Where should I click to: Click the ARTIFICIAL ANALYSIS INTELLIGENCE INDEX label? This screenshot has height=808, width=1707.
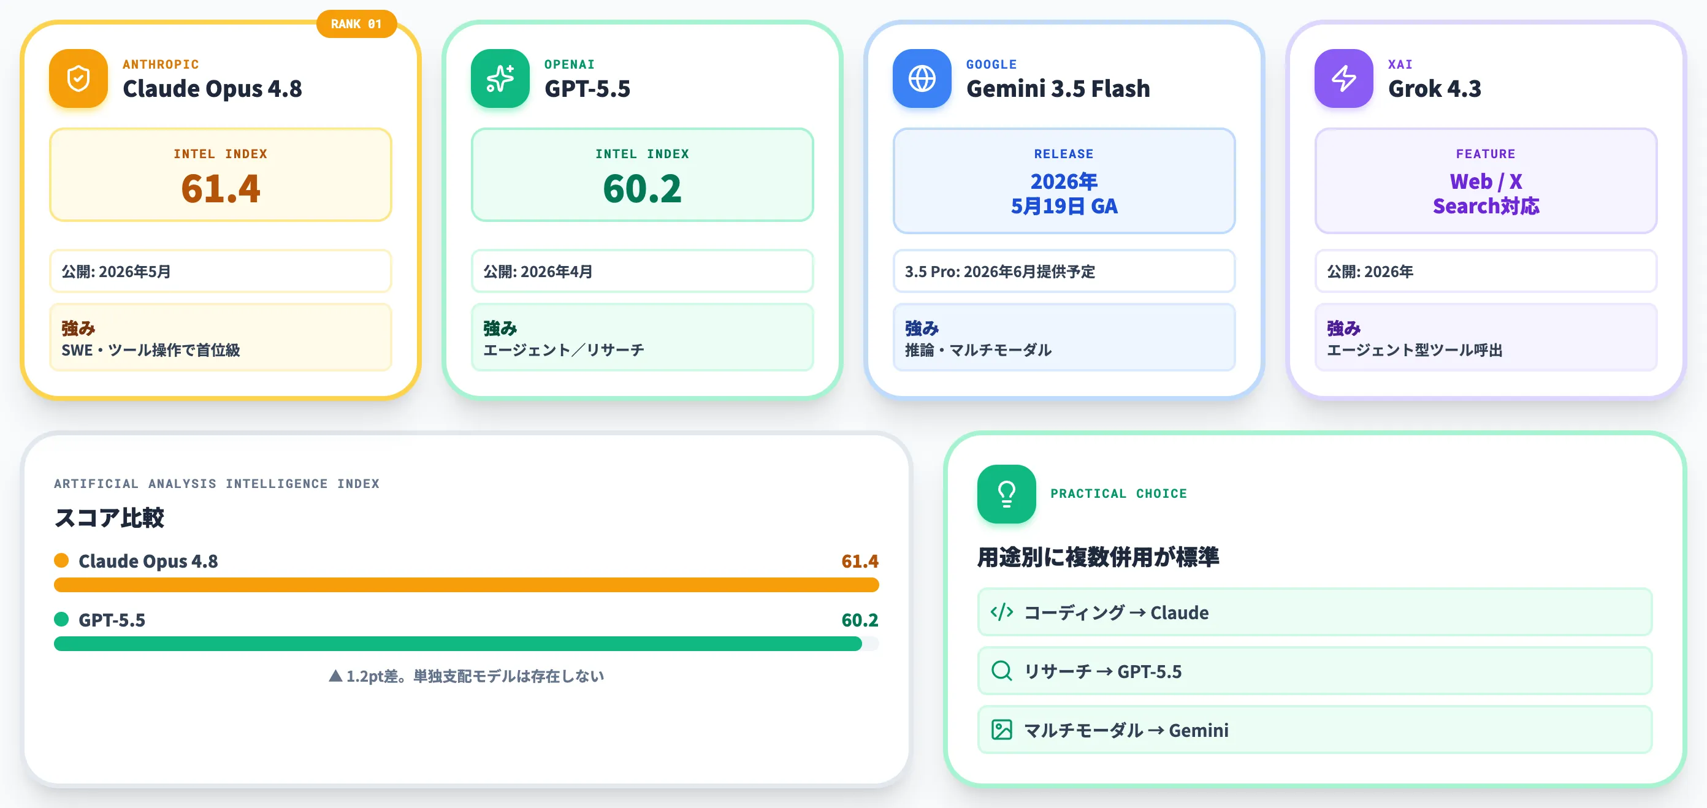point(216,484)
